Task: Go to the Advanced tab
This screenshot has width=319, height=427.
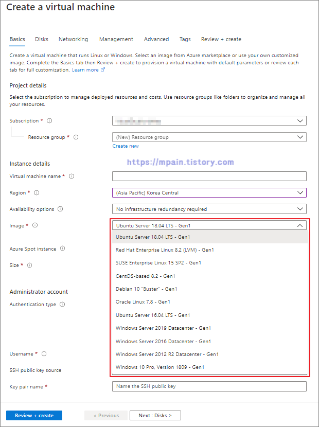Action: pos(156,39)
